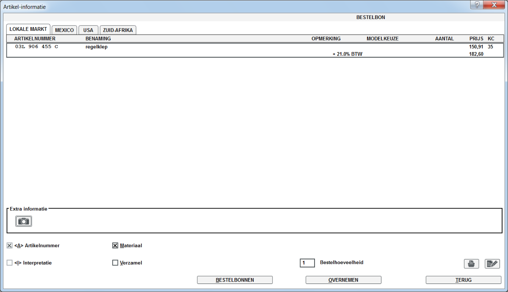Uncheck the Materiaal checkbox
The image size is (508, 292).
click(115, 245)
